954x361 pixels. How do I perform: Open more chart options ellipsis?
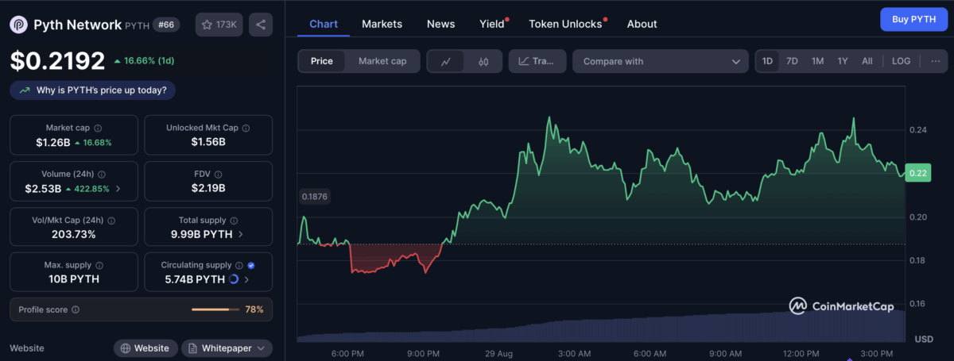935,61
